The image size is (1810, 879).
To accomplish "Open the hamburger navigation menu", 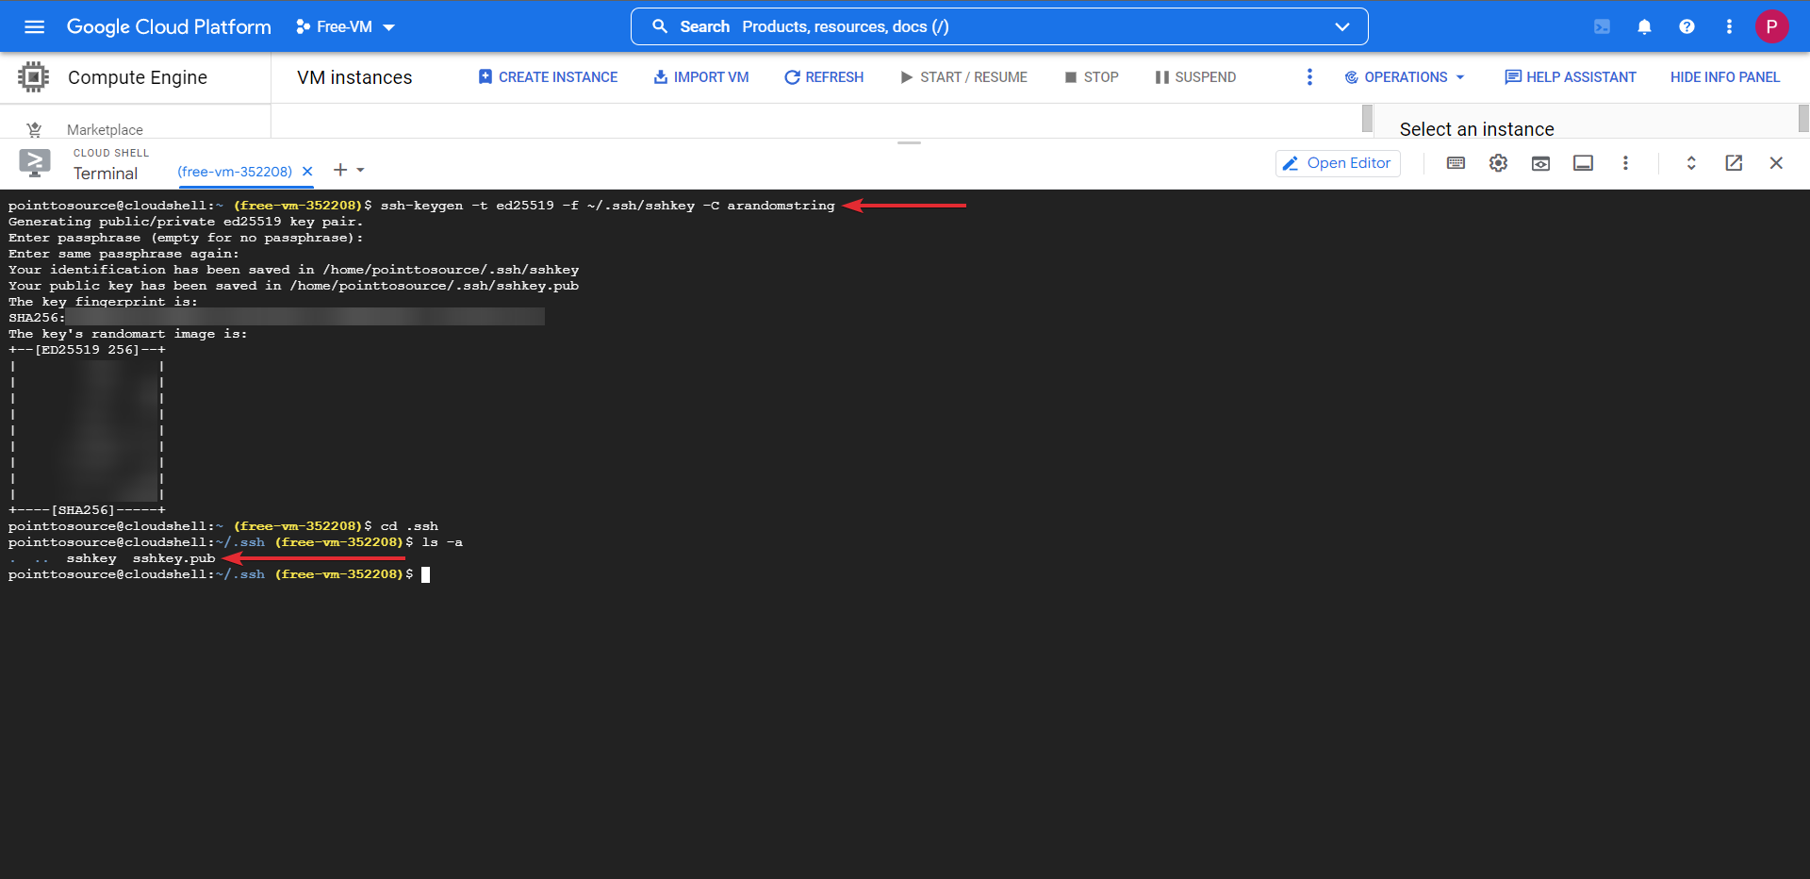I will [x=35, y=26].
